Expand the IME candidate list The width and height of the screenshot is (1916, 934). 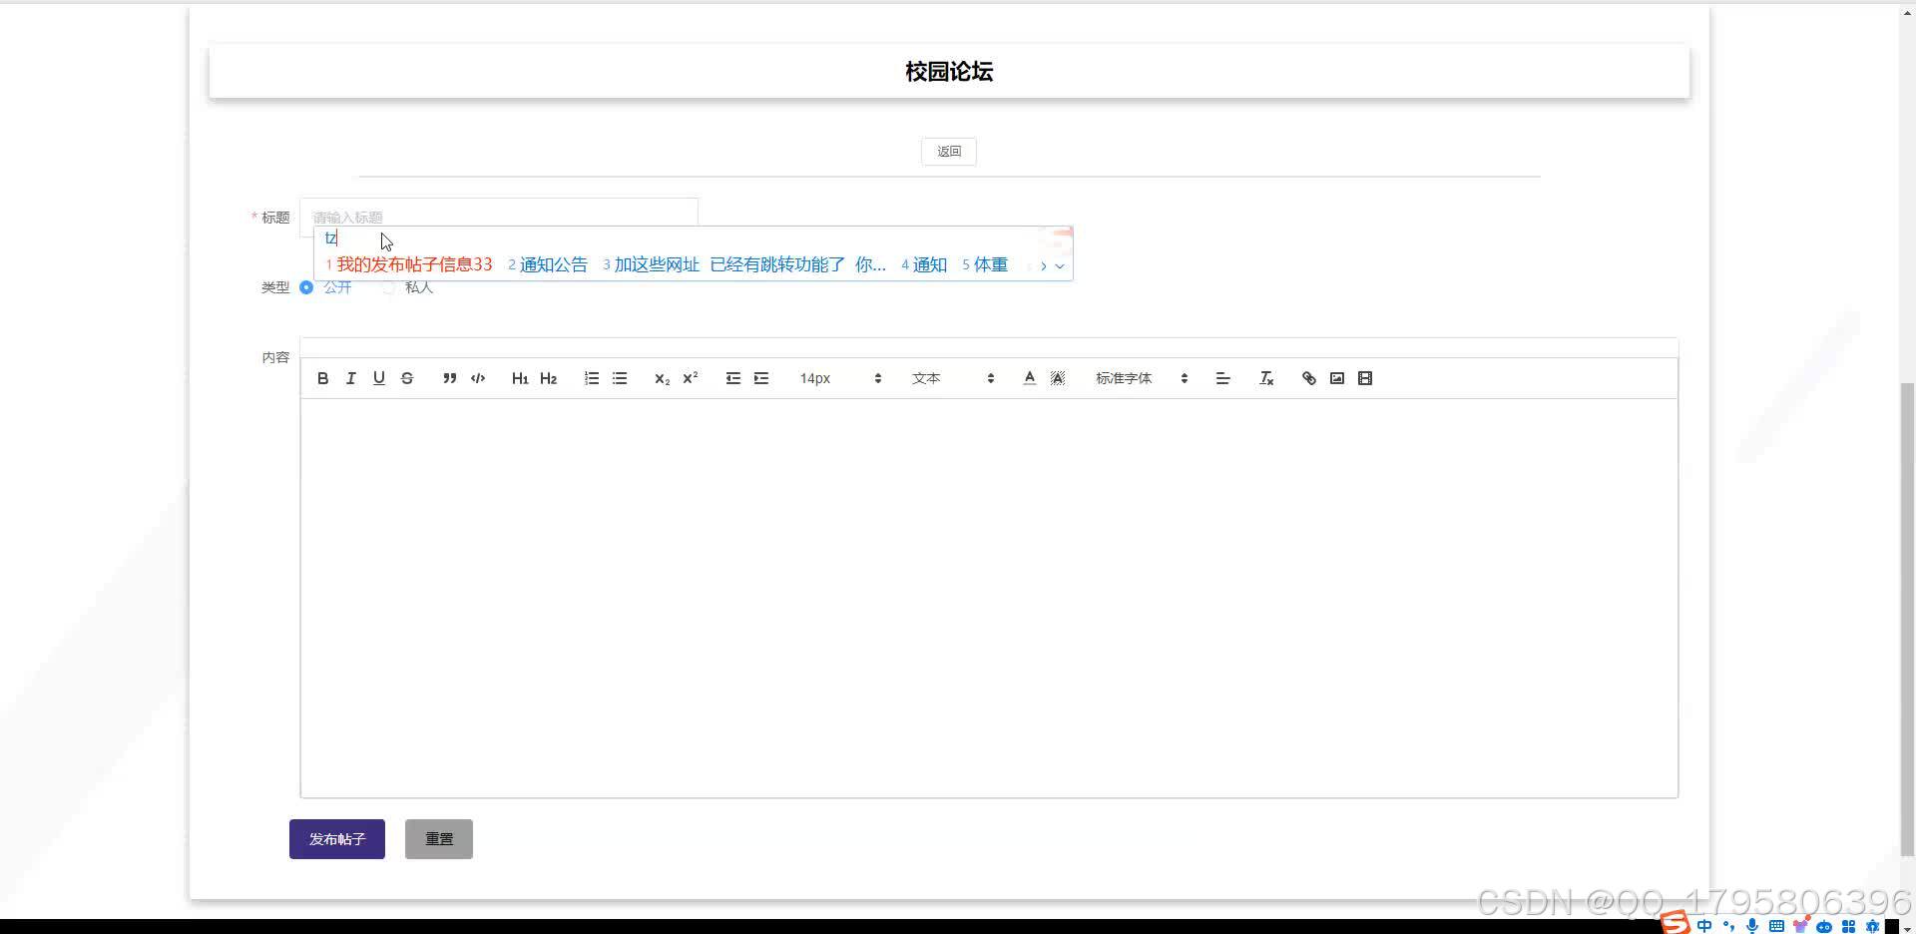(1060, 265)
